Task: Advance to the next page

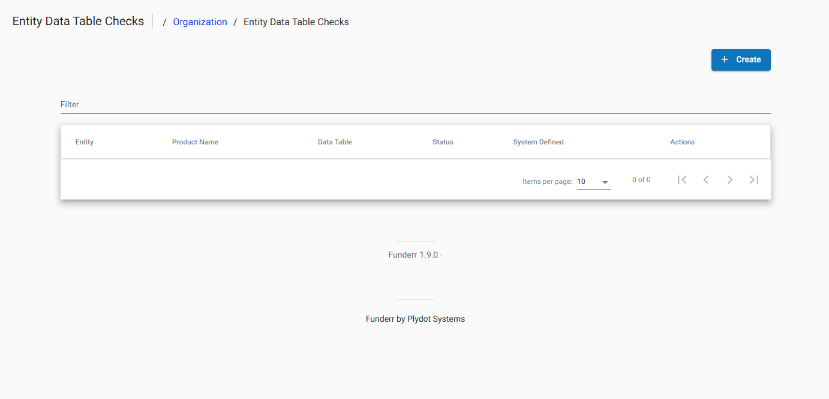Action: click(730, 179)
